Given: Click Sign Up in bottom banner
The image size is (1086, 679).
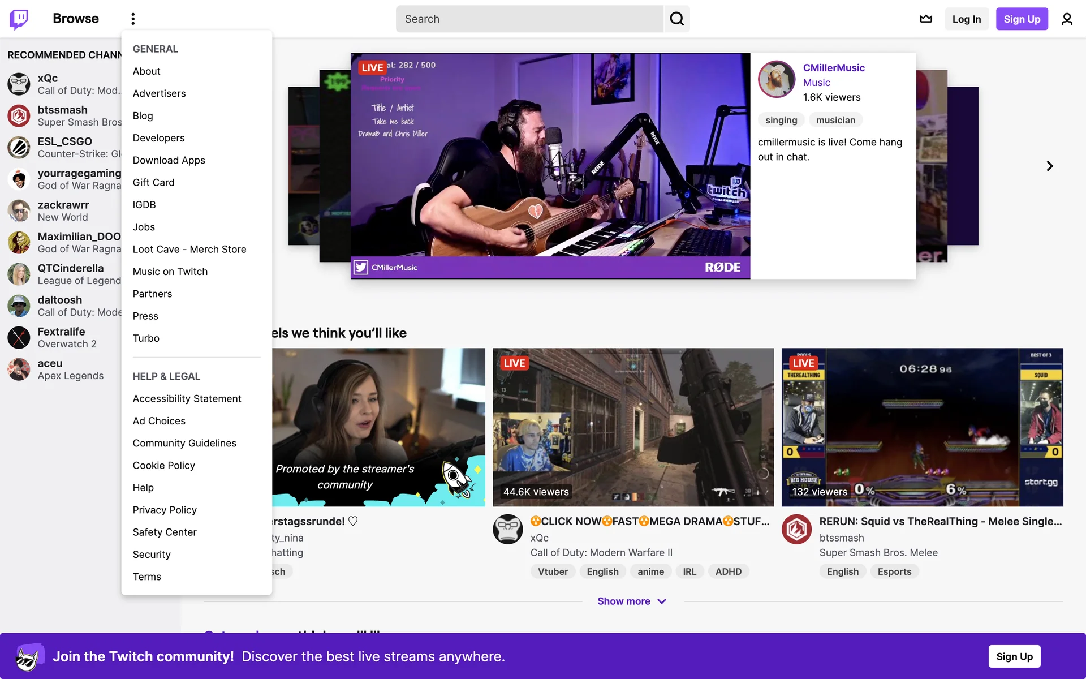Looking at the screenshot, I should coord(1014,656).
